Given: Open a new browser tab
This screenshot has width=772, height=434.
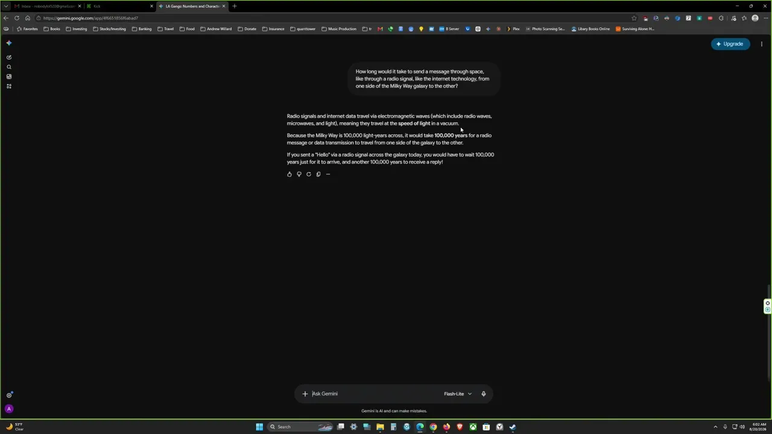Looking at the screenshot, I should 235,6.
